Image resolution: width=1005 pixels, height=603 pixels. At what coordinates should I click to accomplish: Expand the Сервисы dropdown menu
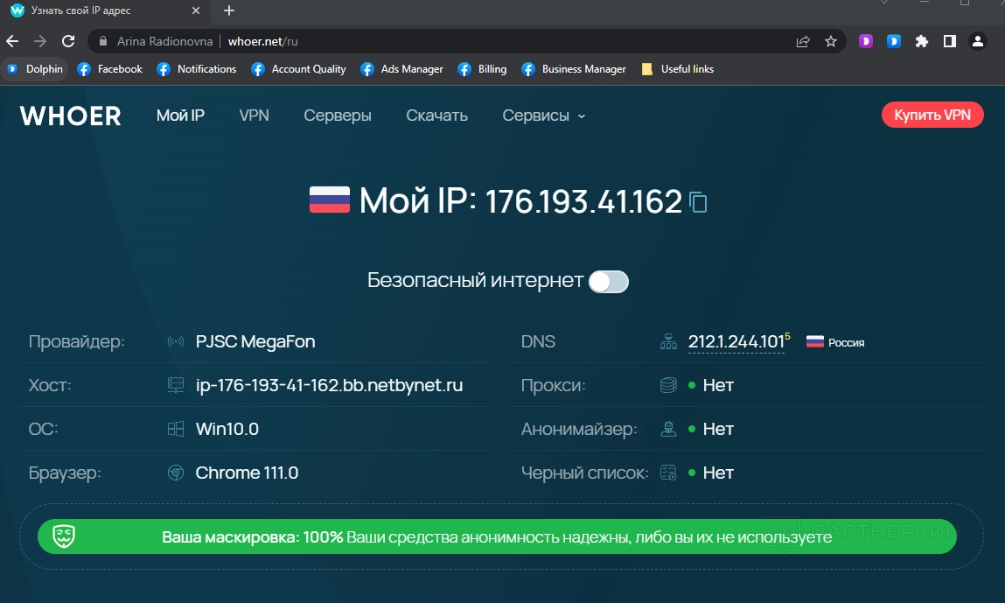tap(543, 116)
